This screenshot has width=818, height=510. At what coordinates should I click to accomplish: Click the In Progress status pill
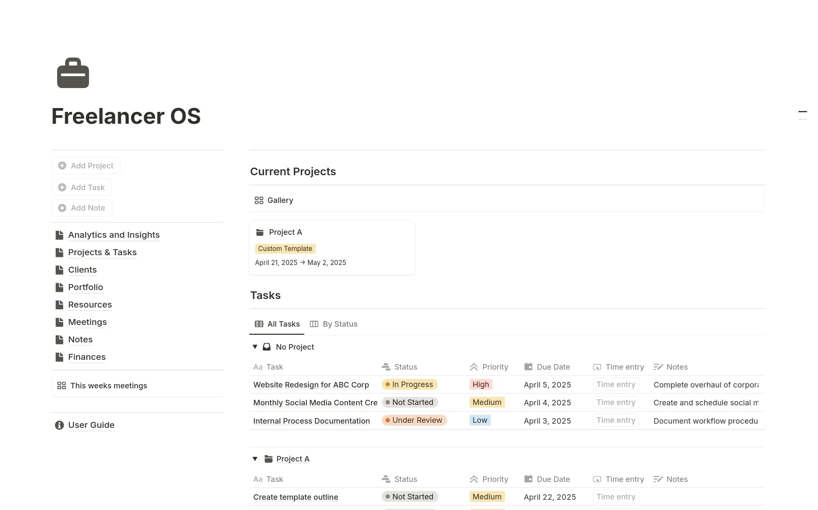point(409,385)
